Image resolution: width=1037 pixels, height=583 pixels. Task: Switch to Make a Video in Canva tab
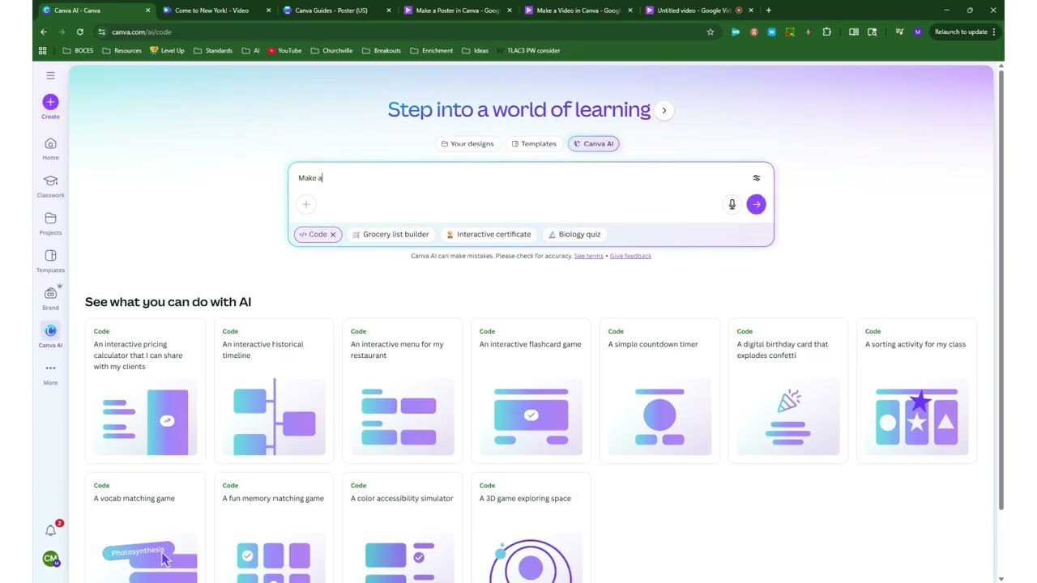click(576, 11)
